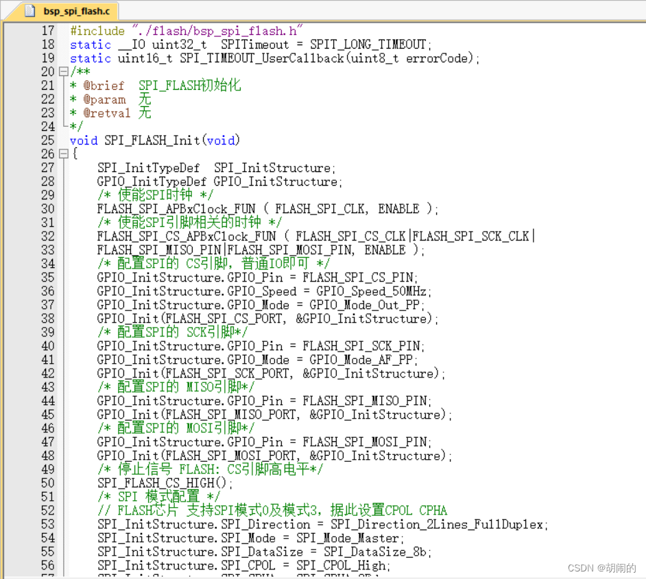The width and height of the screenshot is (646, 579).
Task: Click FLASH_SPI_MISO_PORT on line 45
Action: 230,415
